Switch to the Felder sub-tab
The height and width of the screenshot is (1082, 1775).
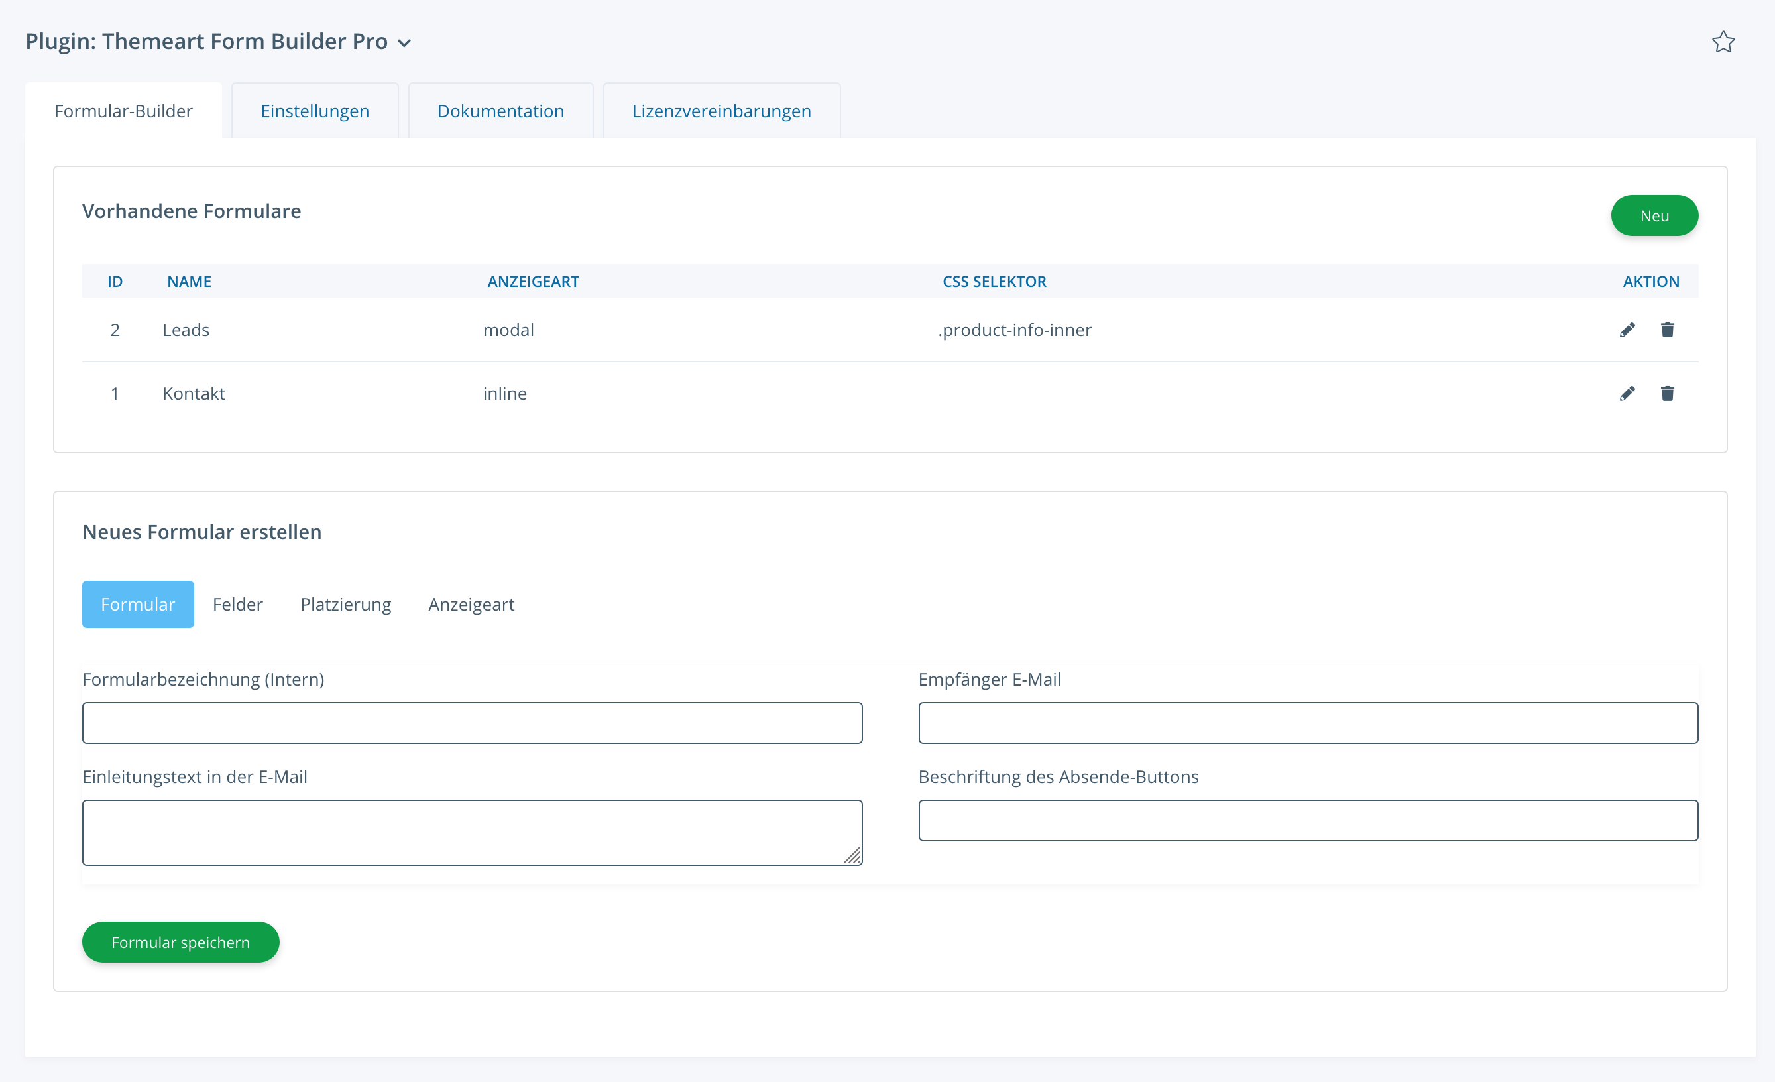pyautogui.click(x=238, y=605)
